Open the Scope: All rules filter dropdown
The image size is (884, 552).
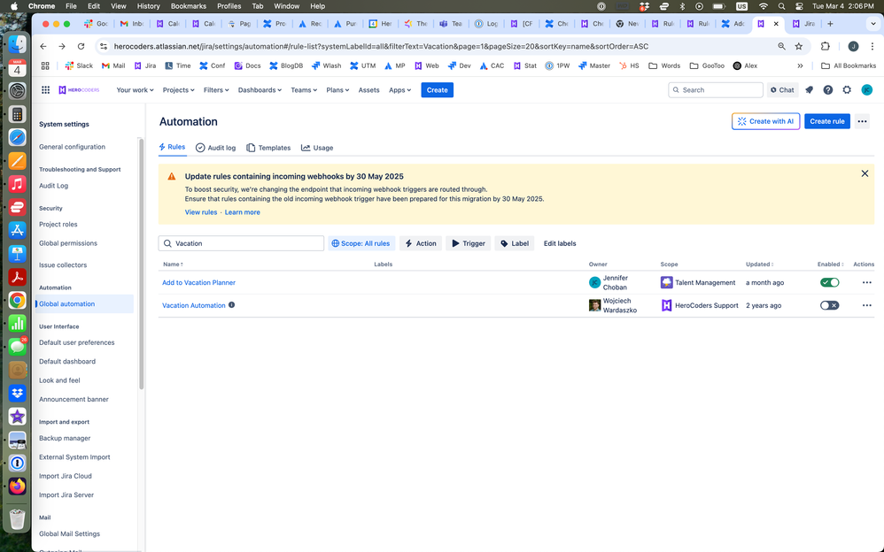(361, 243)
